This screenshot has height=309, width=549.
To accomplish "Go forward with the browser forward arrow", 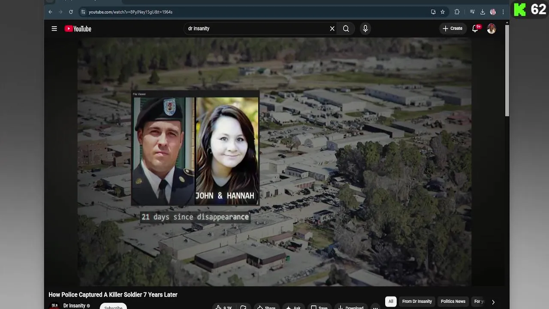I will point(60,12).
